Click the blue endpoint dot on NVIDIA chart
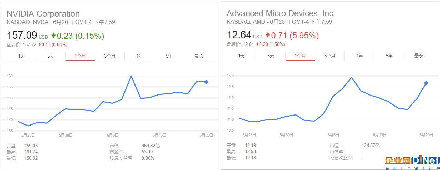Image resolution: width=440 pixels, height=170 pixels. (x=206, y=82)
